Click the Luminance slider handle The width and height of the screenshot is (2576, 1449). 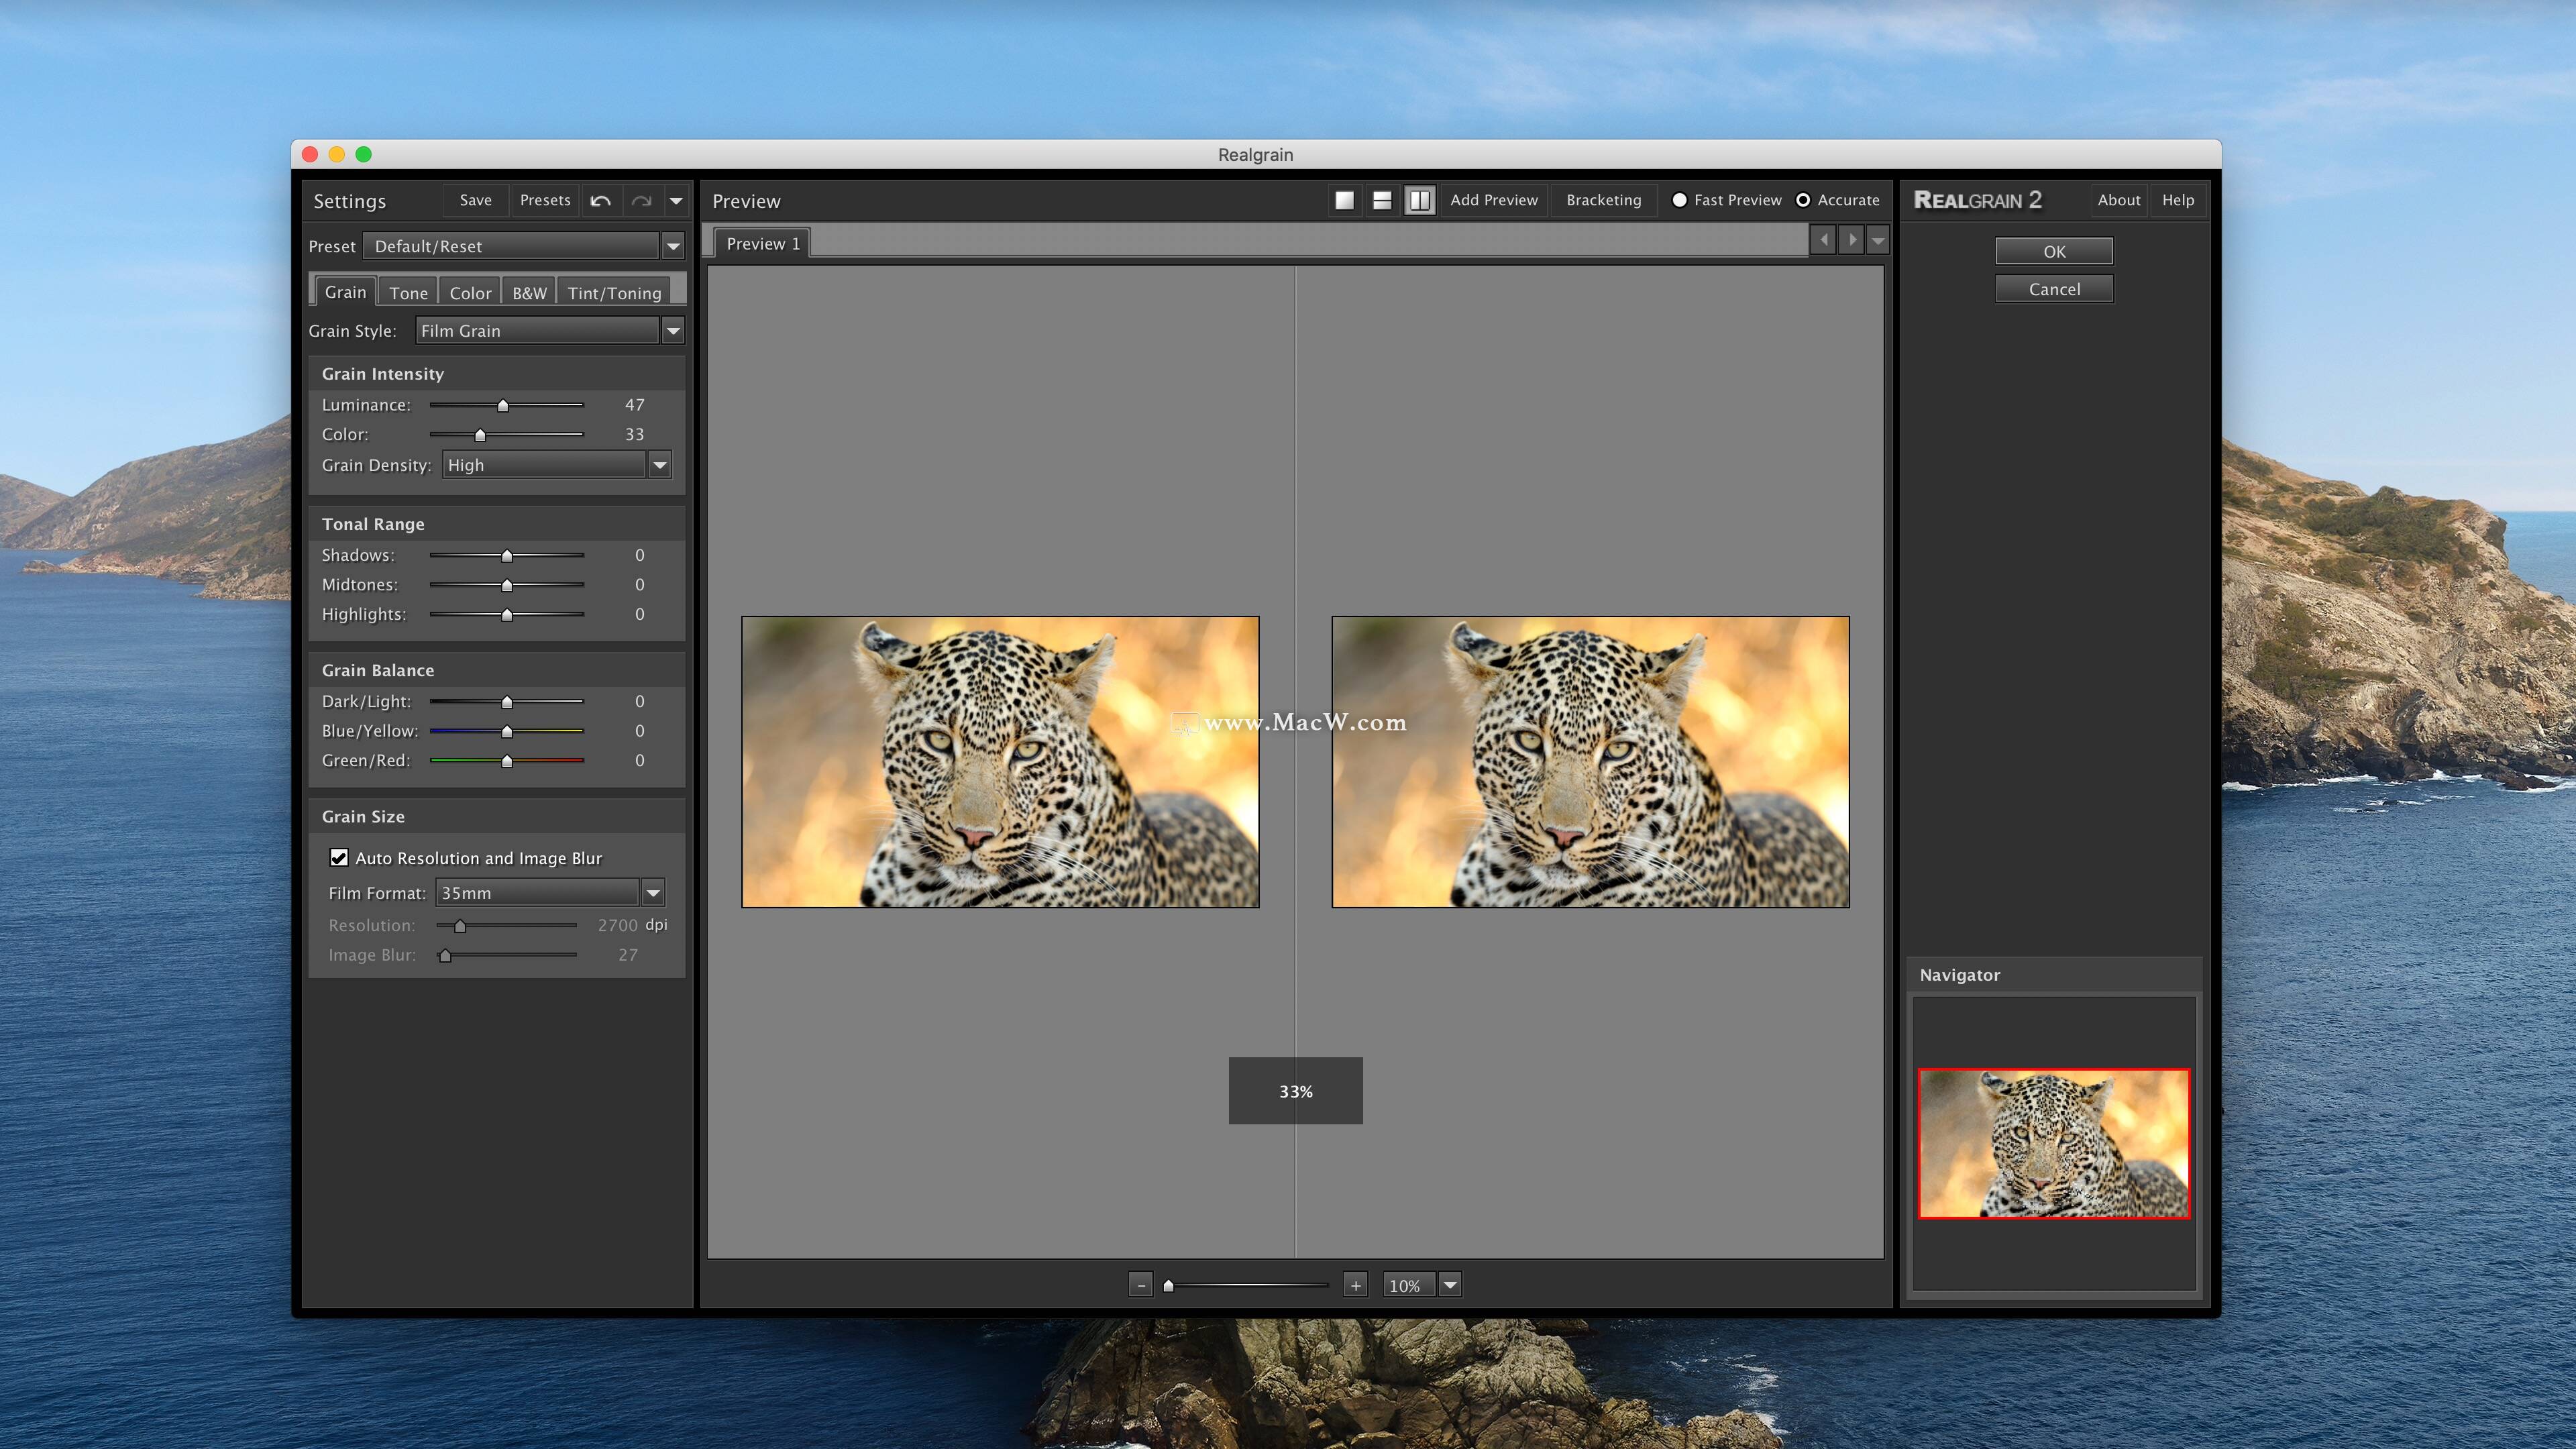pyautogui.click(x=503, y=406)
